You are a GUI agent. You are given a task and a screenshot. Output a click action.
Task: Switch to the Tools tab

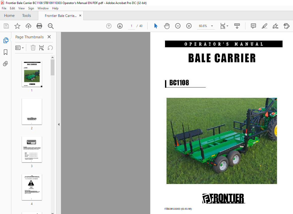pyautogui.click(x=26, y=16)
